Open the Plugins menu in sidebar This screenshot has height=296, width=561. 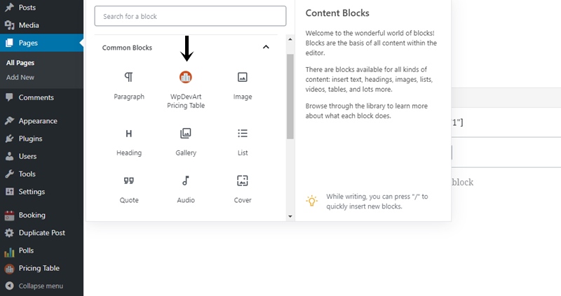coord(41,139)
